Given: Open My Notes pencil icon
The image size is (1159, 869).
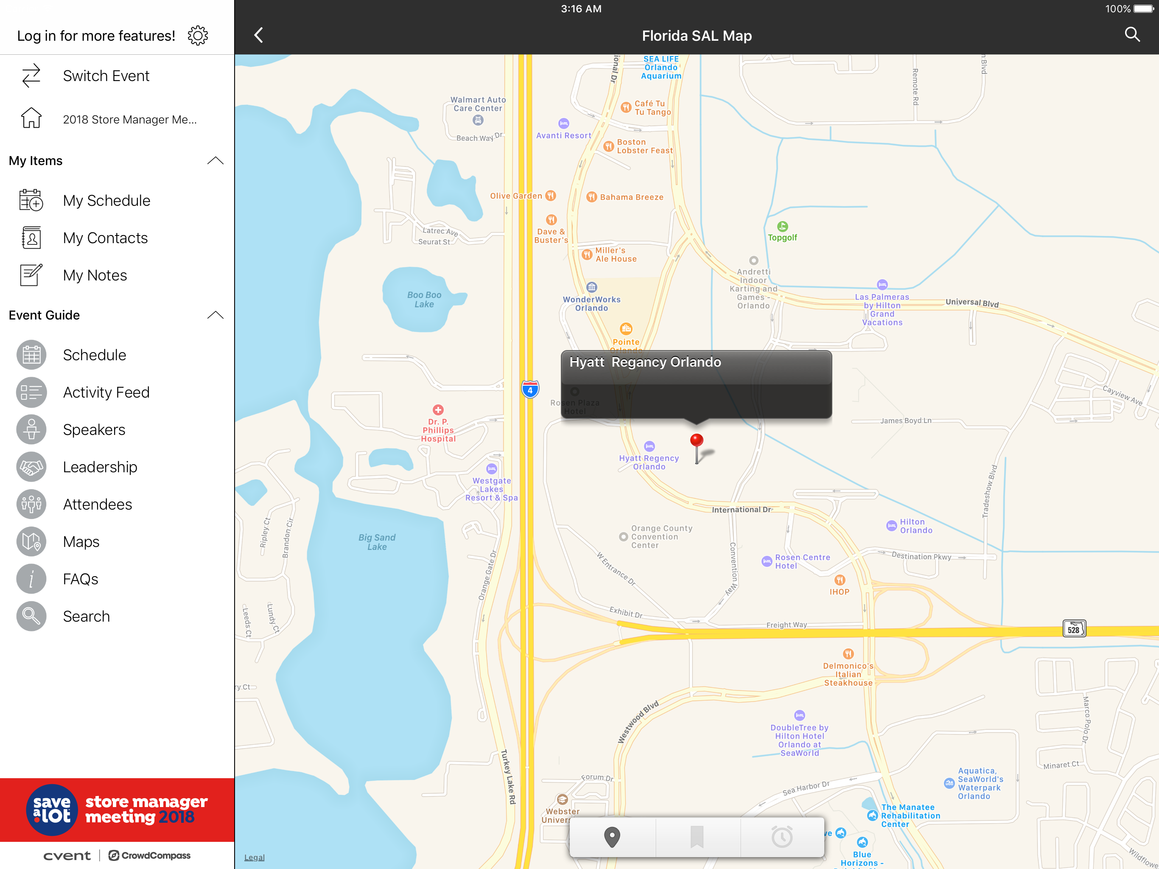Looking at the screenshot, I should tap(31, 275).
